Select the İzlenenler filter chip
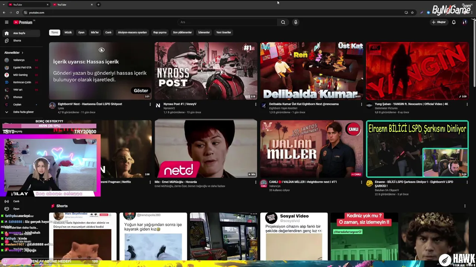 (204, 33)
